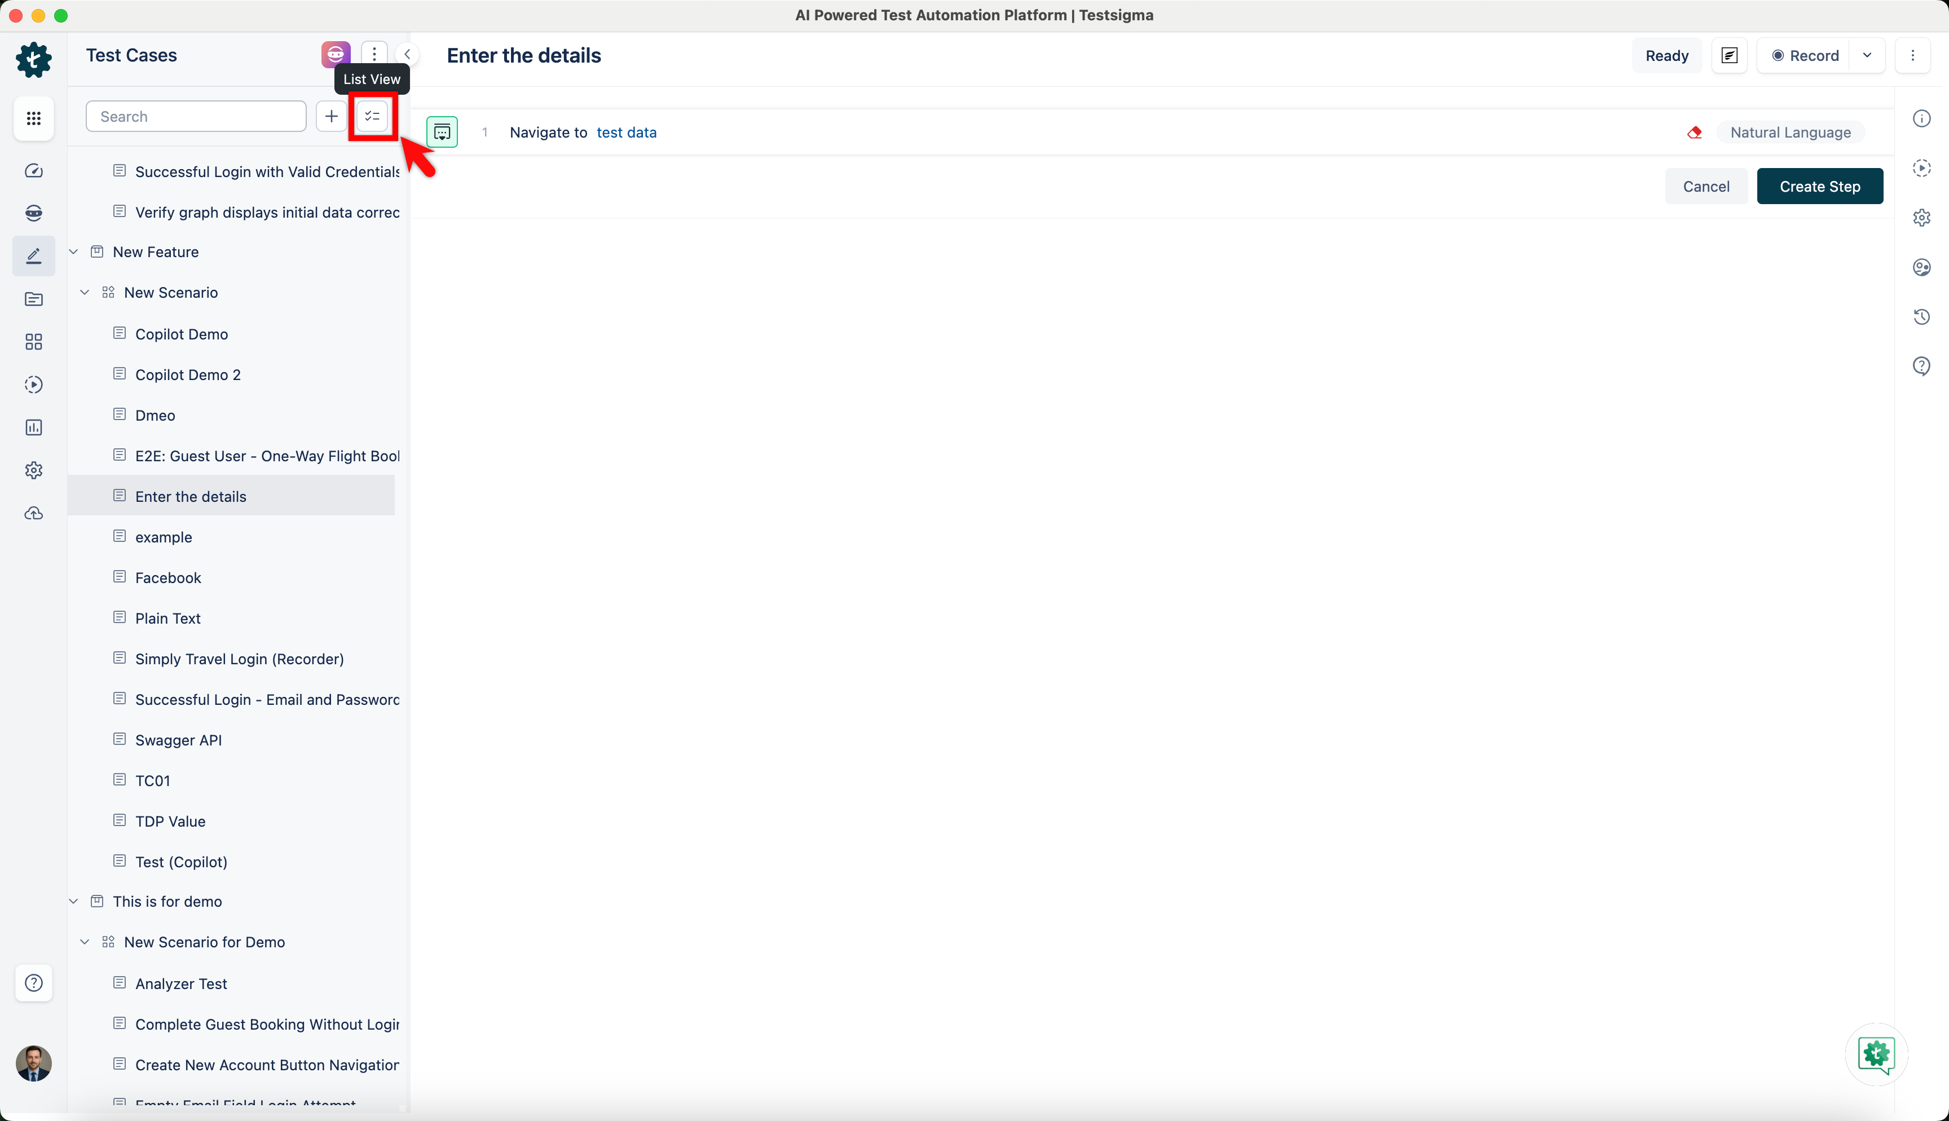
Task: Select the dry run playback icon in sidebar
Action: coord(33,384)
